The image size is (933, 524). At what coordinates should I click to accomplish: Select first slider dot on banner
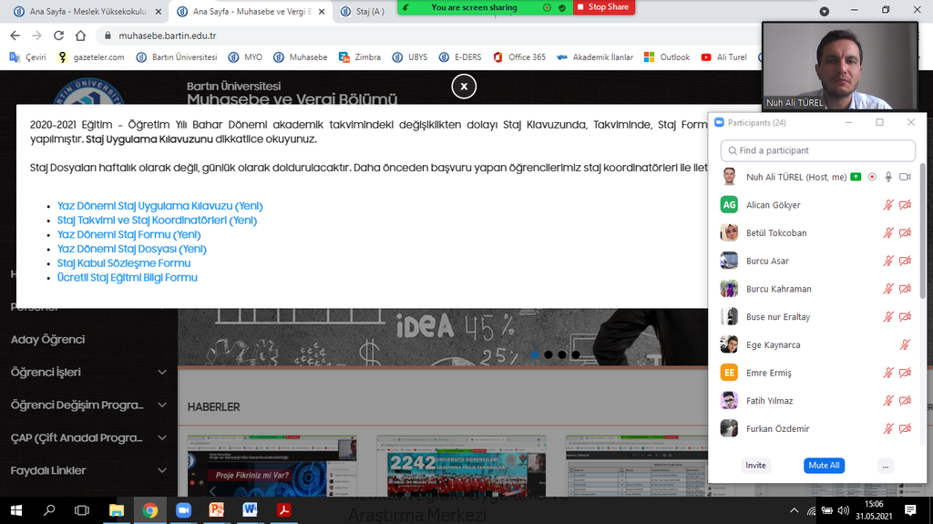point(535,354)
